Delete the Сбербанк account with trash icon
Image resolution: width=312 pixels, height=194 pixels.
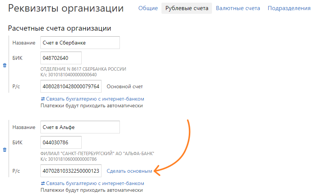[x=5, y=65]
